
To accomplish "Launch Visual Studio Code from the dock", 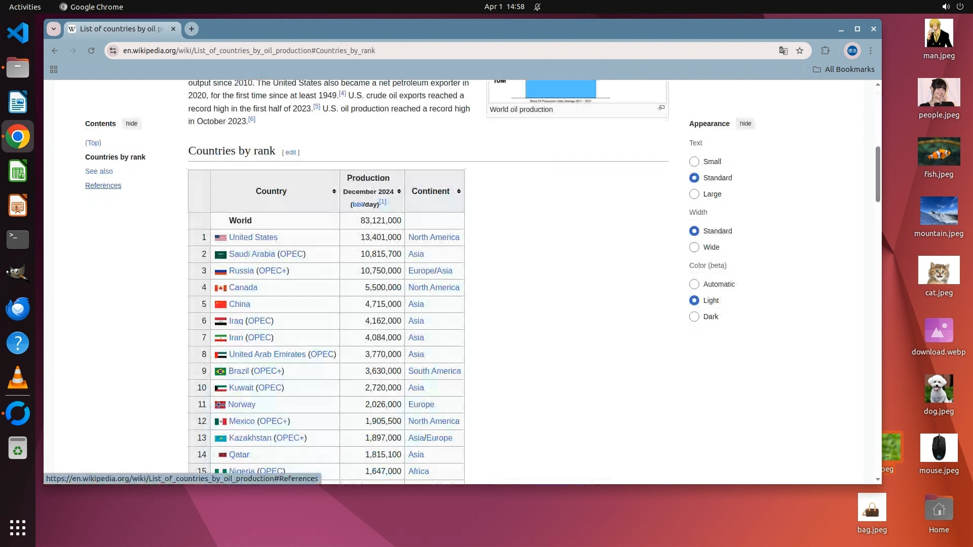I will tap(18, 33).
